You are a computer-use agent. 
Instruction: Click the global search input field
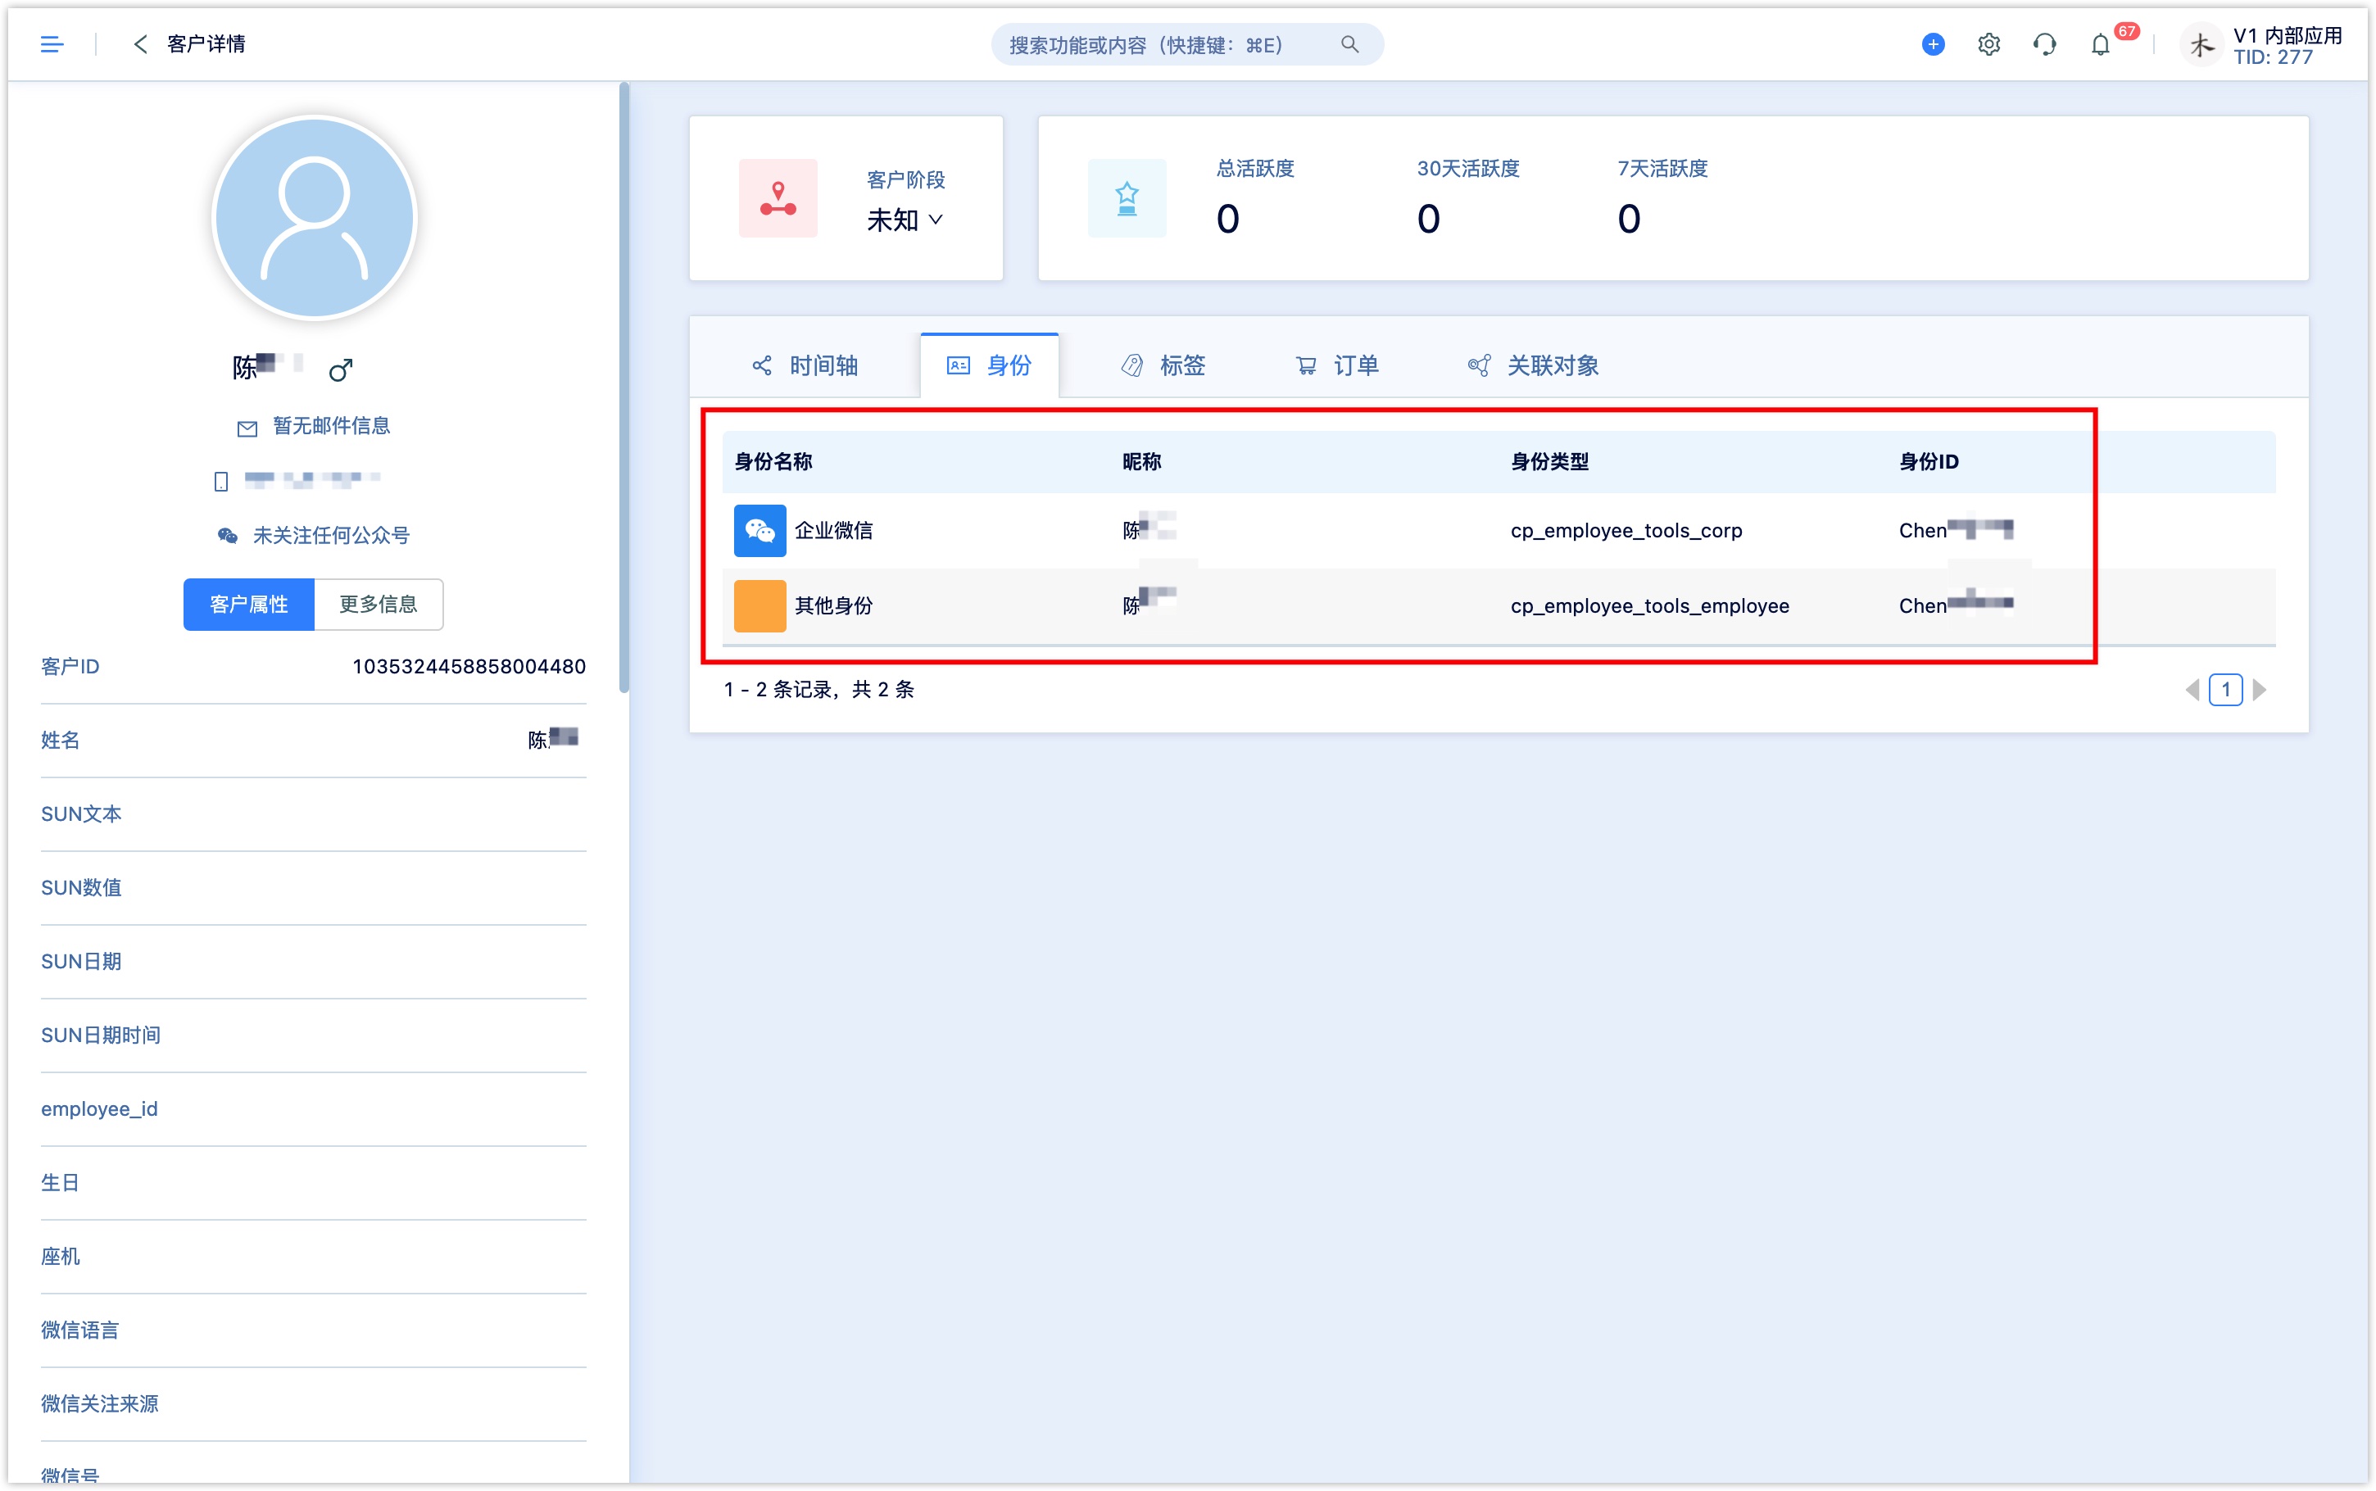1186,44
